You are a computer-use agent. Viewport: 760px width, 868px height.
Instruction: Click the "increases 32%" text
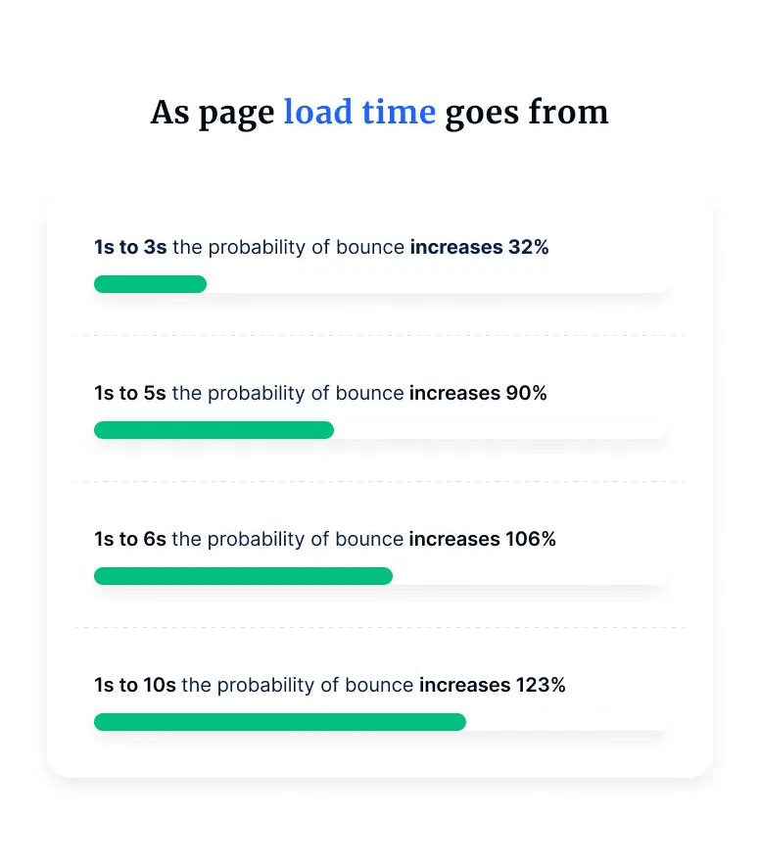(x=479, y=248)
